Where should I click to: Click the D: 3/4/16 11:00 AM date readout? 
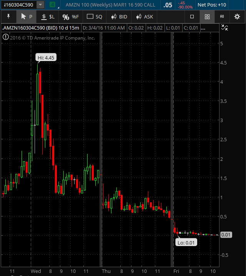point(104,28)
